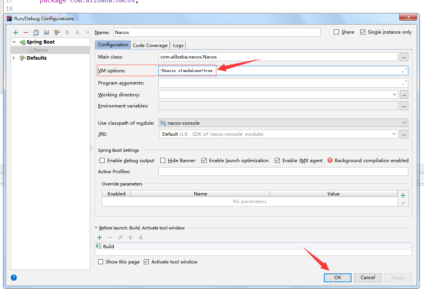Enable debug output checkbox
The width and height of the screenshot is (424, 291).
tap(102, 160)
